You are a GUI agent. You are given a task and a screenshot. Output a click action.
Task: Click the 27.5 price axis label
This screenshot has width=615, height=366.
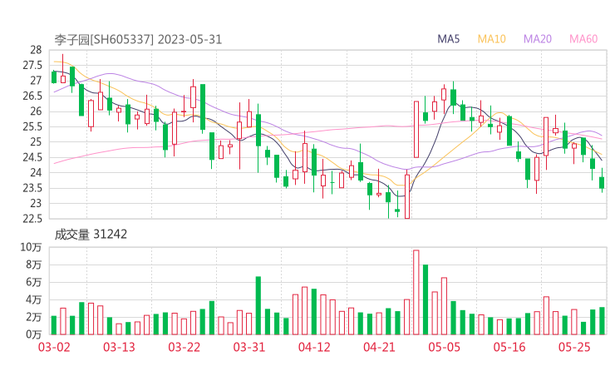tap(32, 65)
